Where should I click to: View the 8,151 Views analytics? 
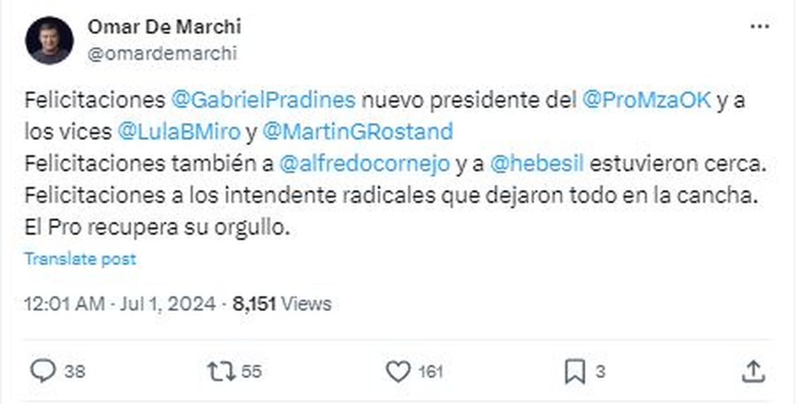click(x=281, y=304)
